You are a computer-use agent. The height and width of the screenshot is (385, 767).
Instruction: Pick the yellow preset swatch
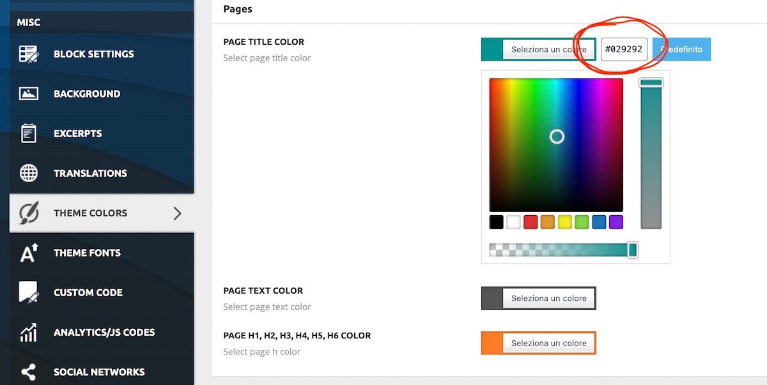pyautogui.click(x=564, y=222)
